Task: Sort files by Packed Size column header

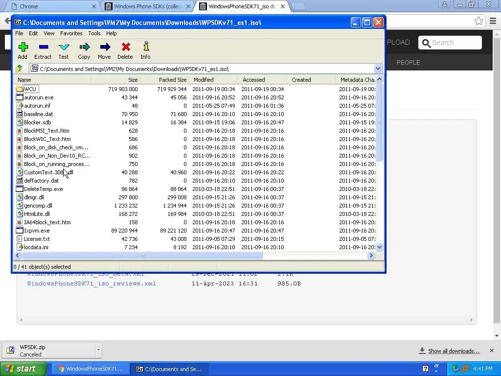Action: click(x=164, y=80)
